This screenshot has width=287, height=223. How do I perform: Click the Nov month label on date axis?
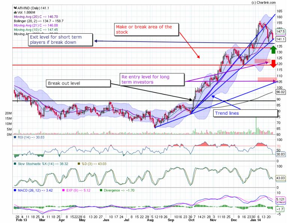point(213,220)
